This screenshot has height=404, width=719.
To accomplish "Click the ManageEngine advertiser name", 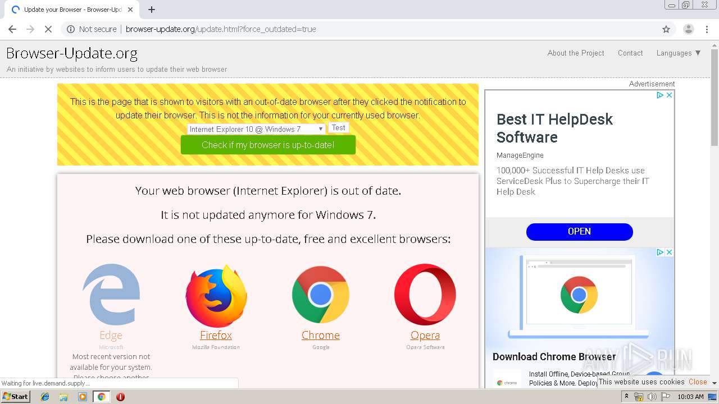I will pos(520,155).
